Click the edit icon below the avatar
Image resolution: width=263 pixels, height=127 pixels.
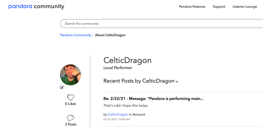click(x=62, y=88)
